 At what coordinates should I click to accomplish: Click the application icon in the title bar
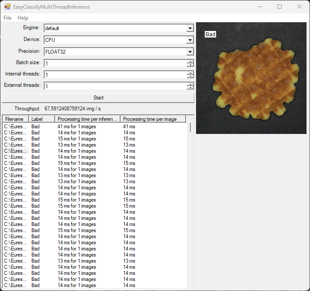coord(7,7)
